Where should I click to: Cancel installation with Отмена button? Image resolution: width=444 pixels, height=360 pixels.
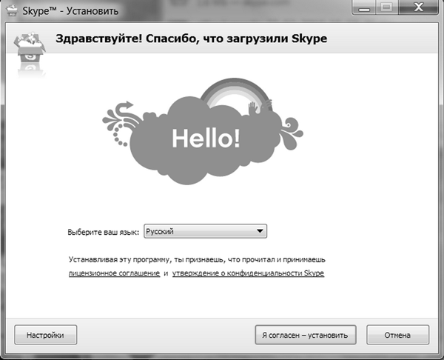point(397,335)
